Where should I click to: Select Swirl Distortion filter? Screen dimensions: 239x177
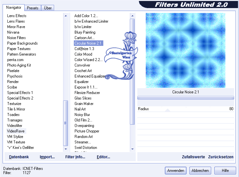tap(86, 148)
